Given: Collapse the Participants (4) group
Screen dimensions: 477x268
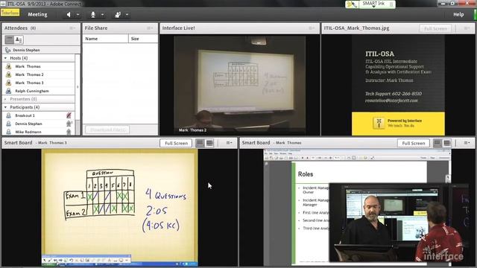Looking at the screenshot, I should click(5, 107).
